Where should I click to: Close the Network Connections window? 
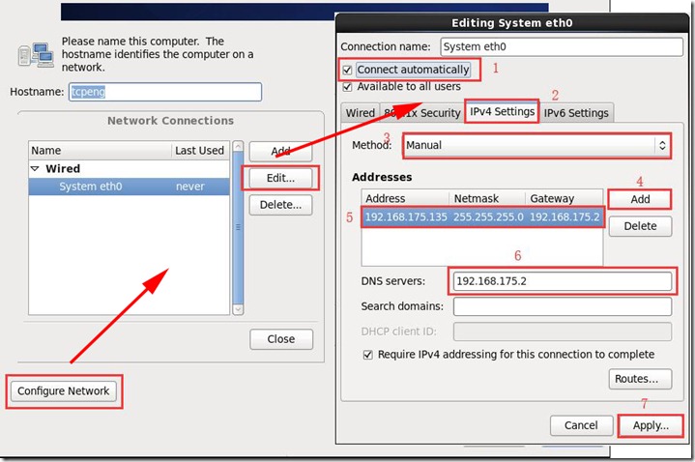point(280,339)
